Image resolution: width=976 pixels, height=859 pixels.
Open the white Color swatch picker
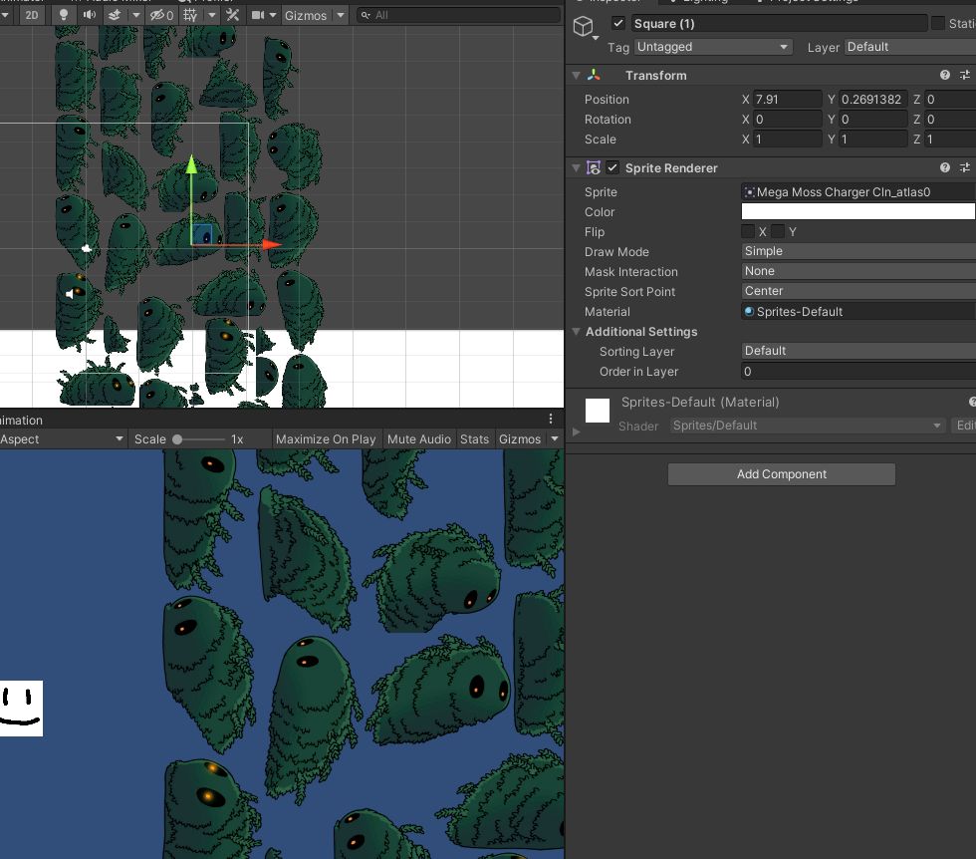tap(858, 212)
